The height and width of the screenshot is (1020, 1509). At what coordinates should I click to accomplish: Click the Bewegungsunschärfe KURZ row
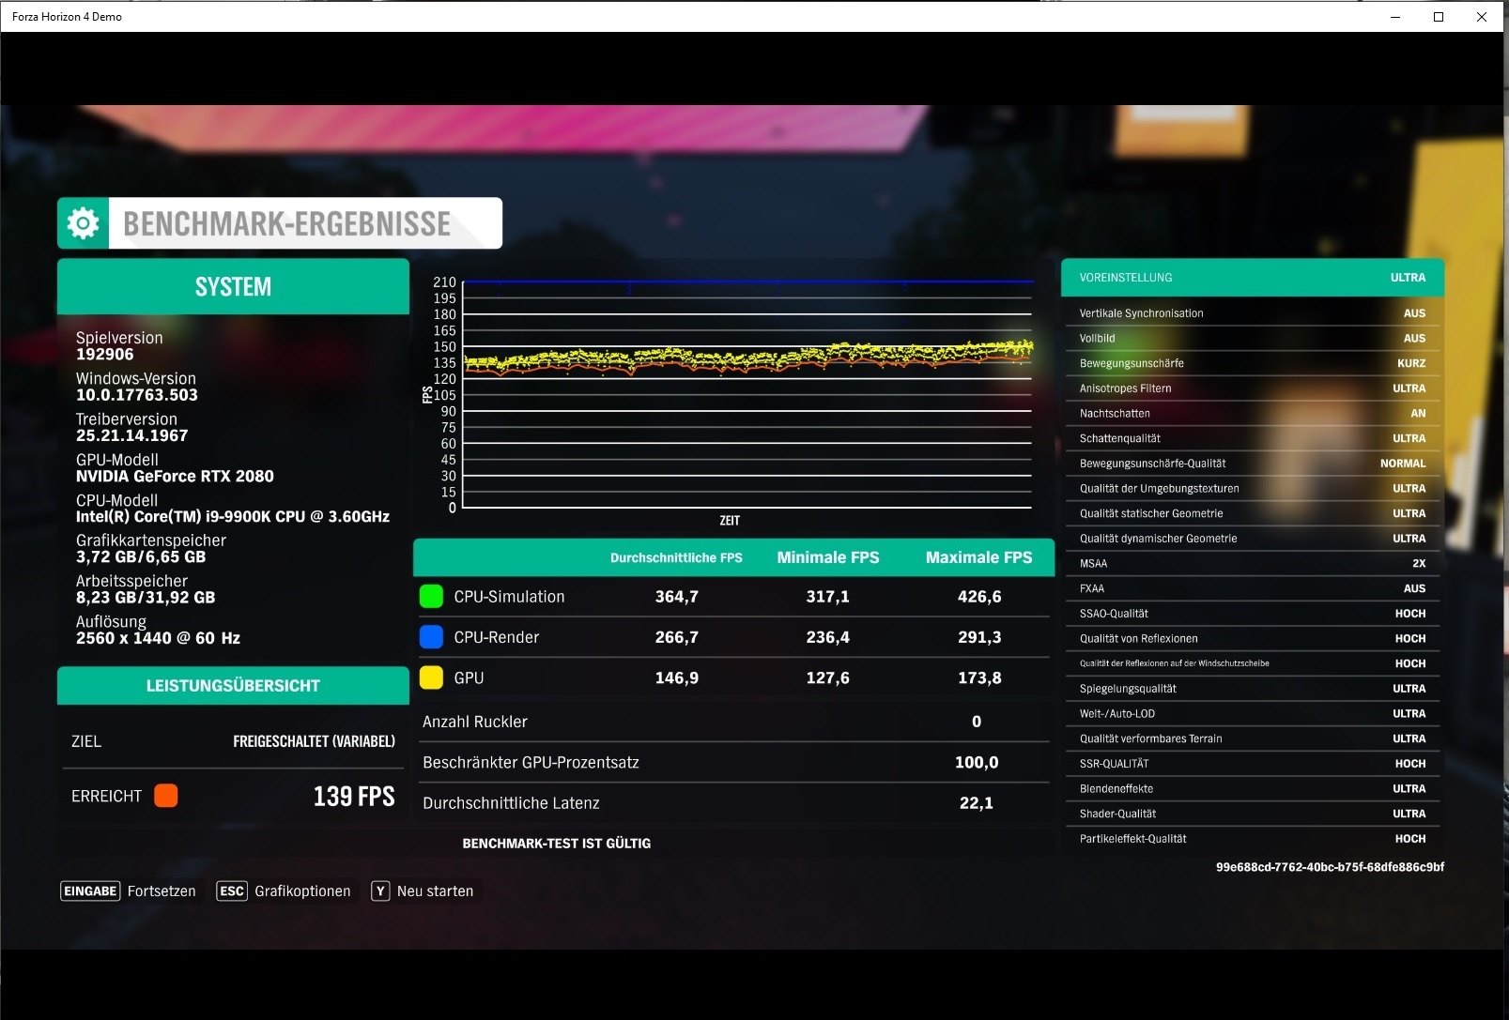[1253, 363]
